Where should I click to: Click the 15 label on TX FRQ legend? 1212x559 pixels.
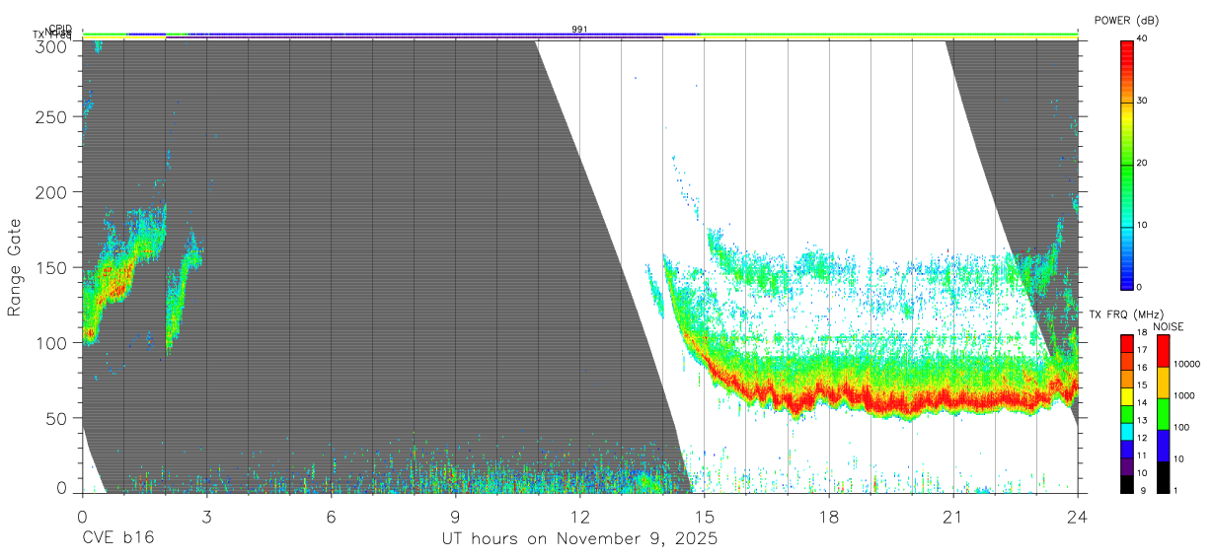click(x=1142, y=385)
